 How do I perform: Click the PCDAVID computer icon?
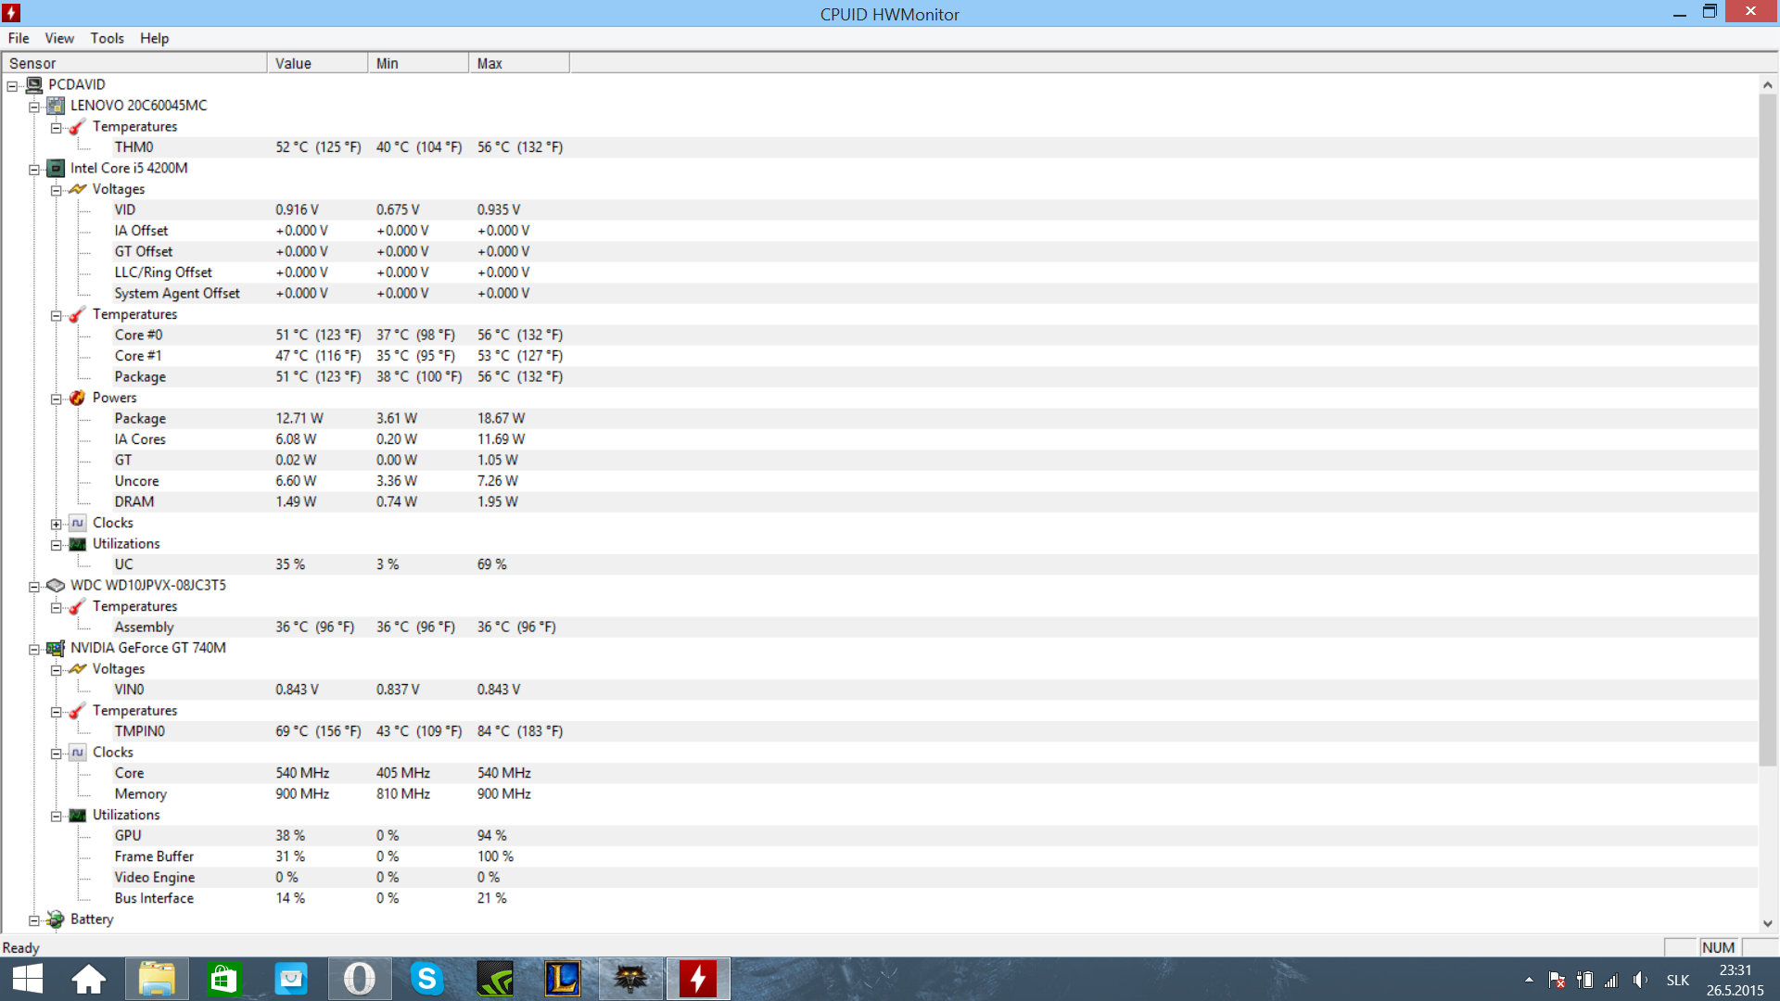coord(34,84)
